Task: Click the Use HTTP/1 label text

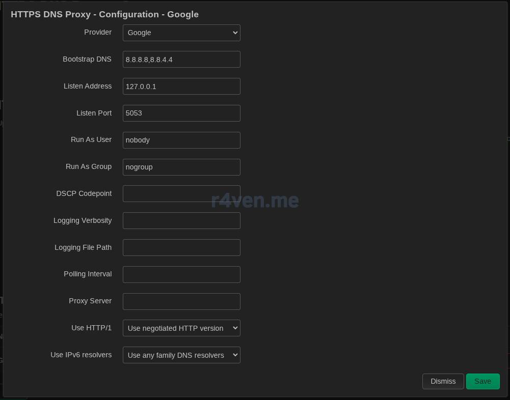Action: point(91,328)
